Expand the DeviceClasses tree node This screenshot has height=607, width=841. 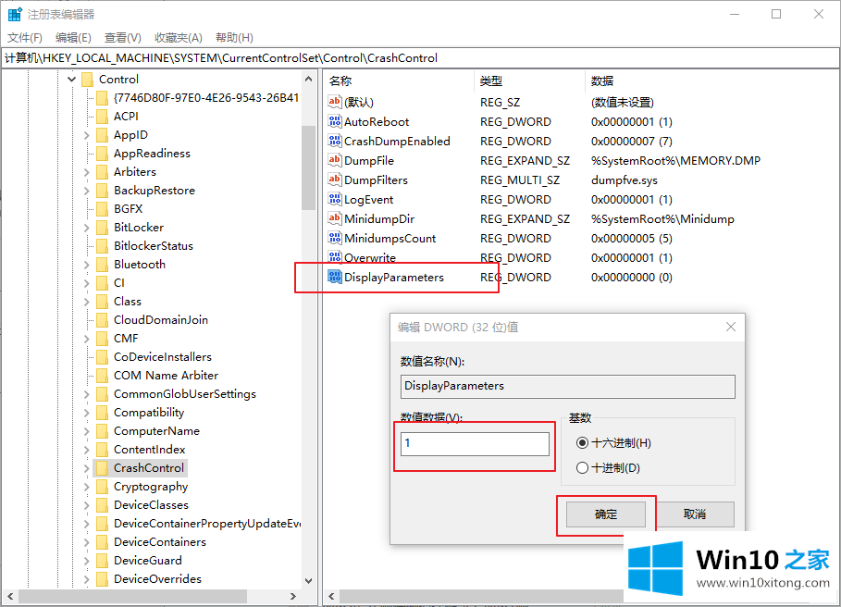[86, 505]
